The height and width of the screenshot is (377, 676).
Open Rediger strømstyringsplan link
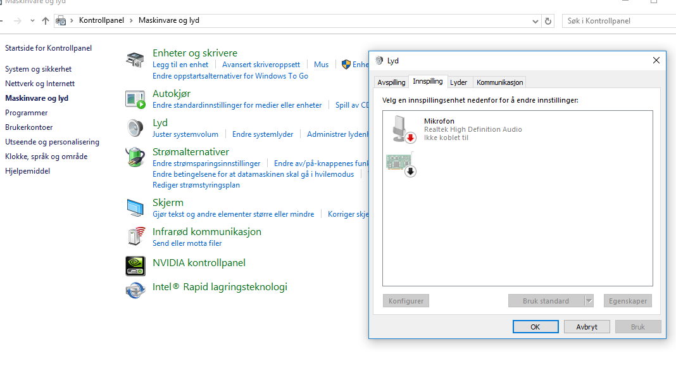(196, 185)
